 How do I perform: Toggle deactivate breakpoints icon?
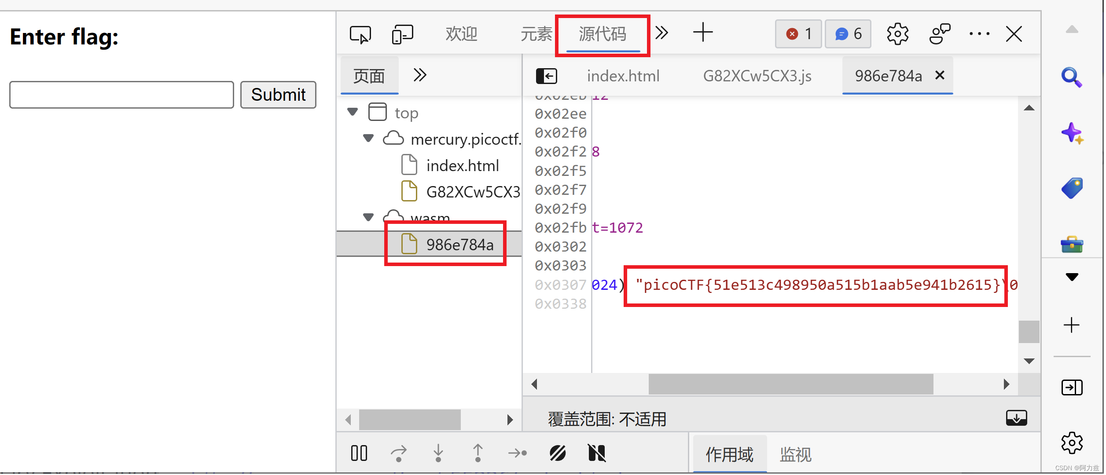pos(557,453)
